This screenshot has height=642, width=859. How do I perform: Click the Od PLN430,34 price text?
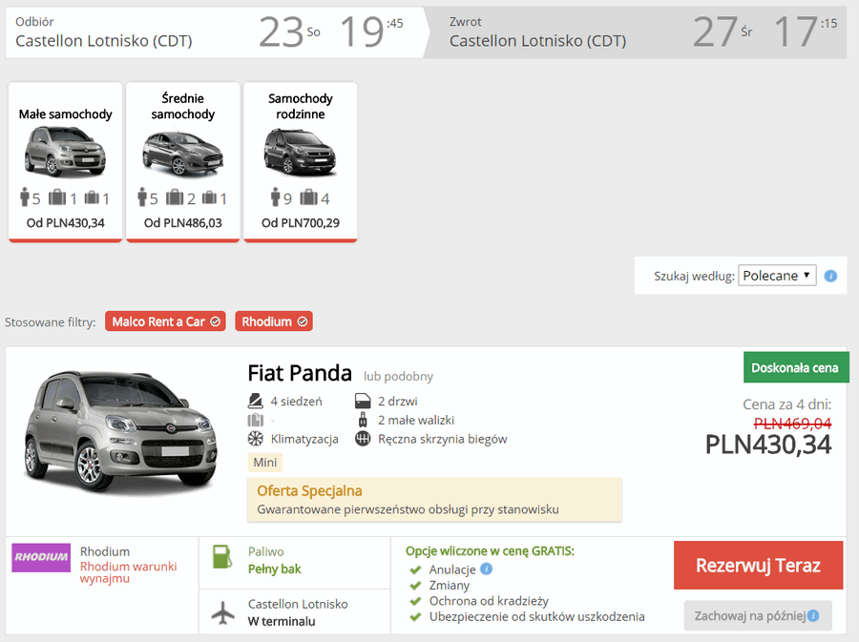click(x=65, y=223)
